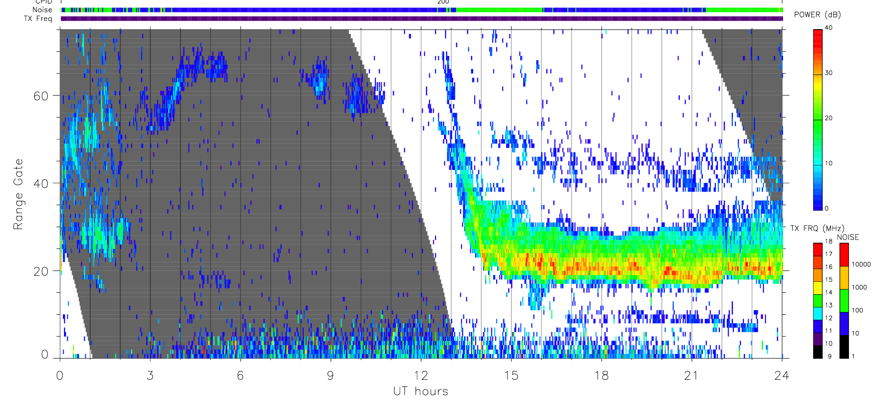Viewport: 880px width, 406px height.
Task: Click the x-axis tick label "21"
Action: (x=691, y=375)
